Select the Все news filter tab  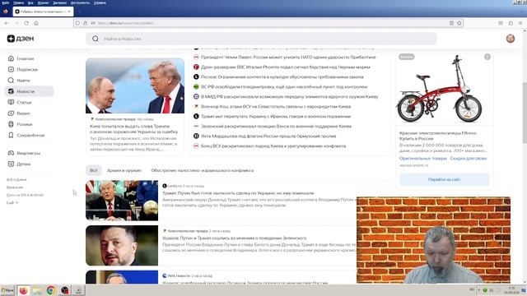point(93,170)
